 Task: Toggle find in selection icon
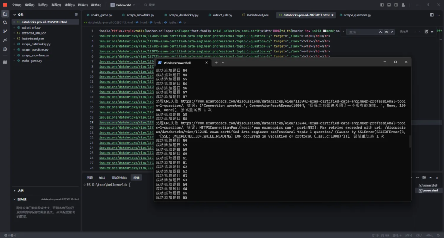[427, 32]
